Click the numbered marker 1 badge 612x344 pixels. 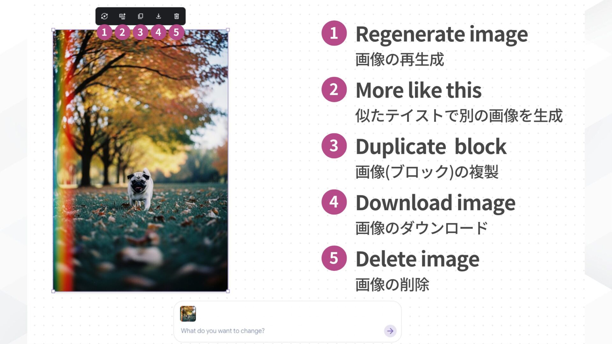(x=104, y=32)
